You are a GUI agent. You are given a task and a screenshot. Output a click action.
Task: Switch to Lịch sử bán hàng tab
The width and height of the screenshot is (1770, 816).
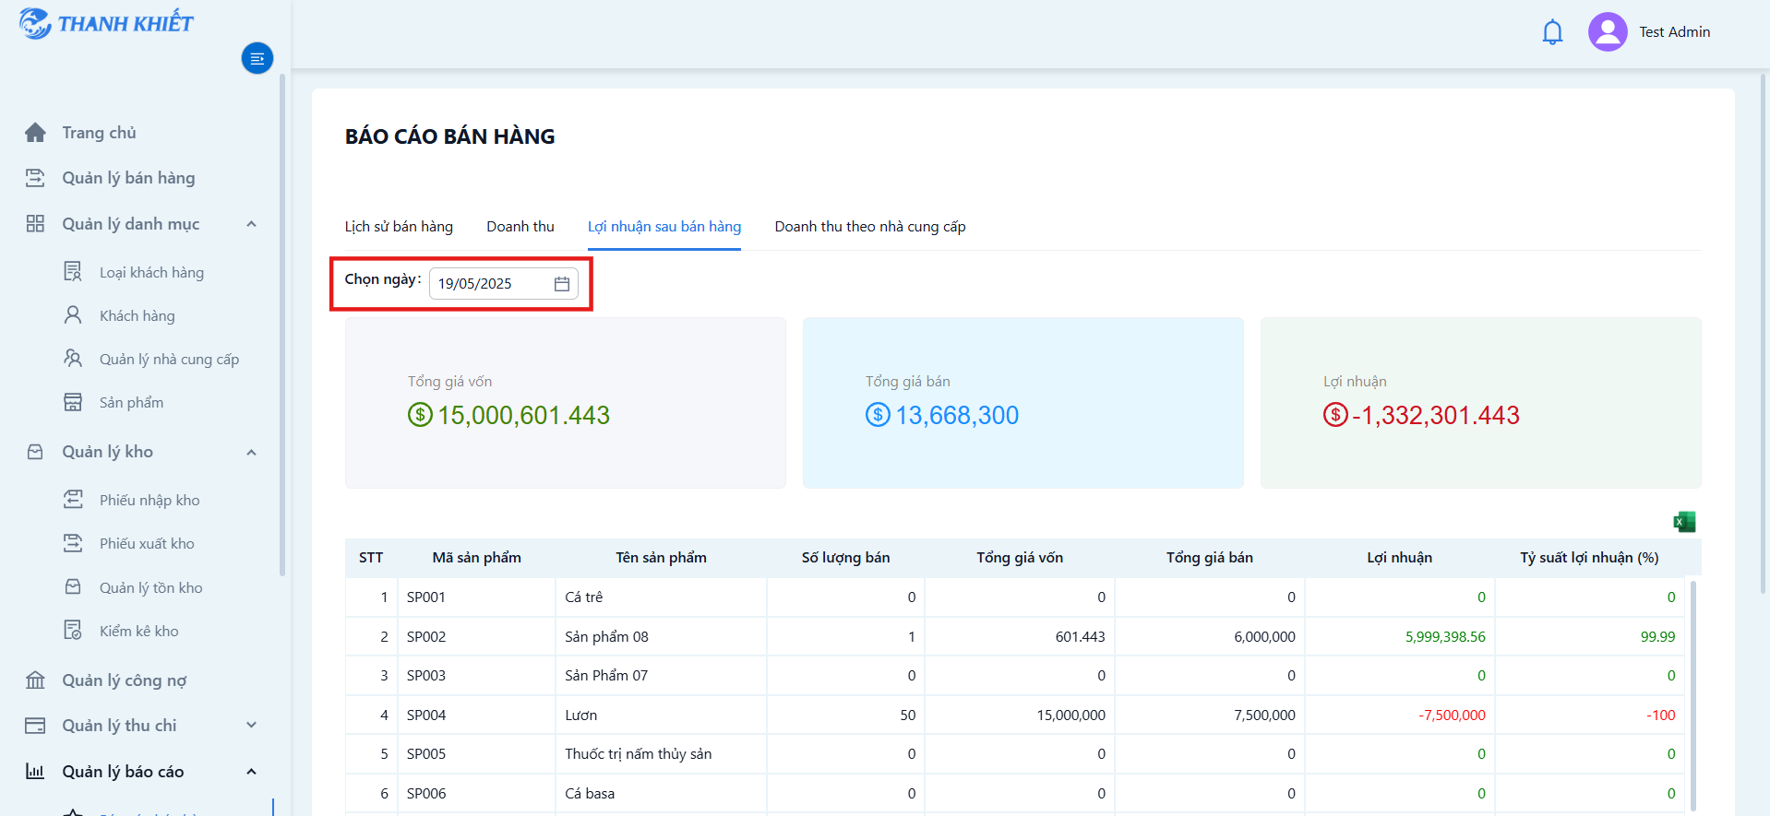click(x=399, y=227)
